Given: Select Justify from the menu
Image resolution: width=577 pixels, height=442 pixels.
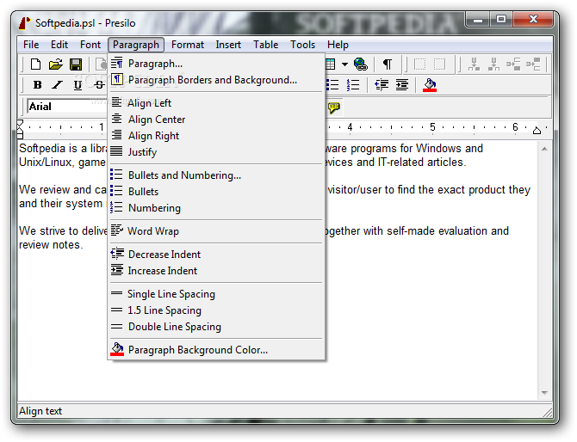Looking at the screenshot, I should [x=216, y=152].
